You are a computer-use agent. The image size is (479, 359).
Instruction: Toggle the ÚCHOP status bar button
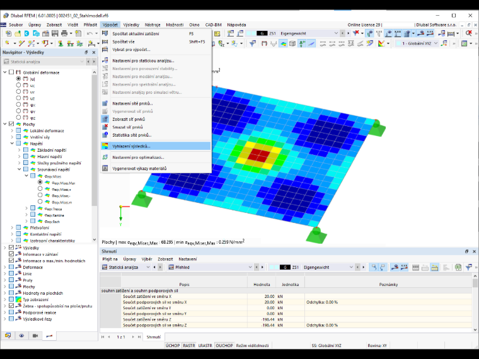click(173, 346)
